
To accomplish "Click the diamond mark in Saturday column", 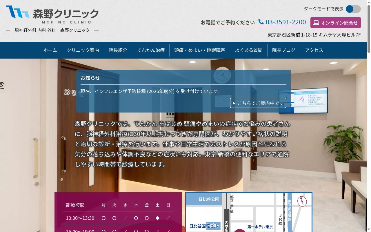I will tap(157, 218).
